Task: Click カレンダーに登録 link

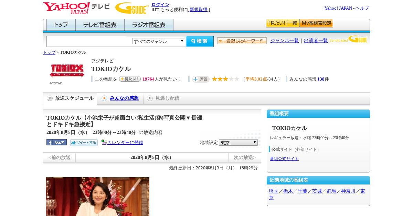Action: (x=125, y=143)
